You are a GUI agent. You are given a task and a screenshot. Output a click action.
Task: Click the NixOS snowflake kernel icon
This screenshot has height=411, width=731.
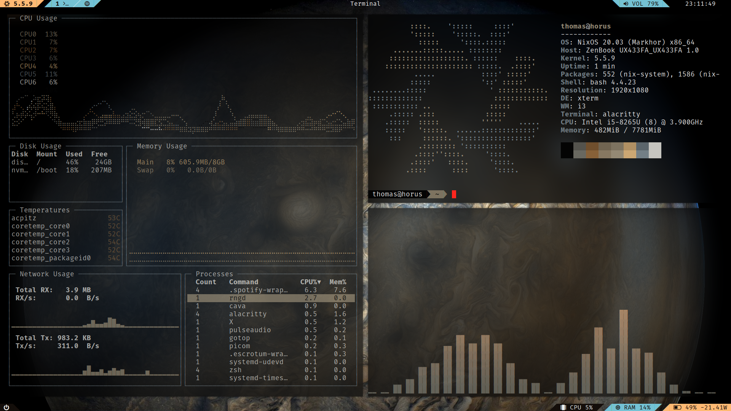point(7,4)
